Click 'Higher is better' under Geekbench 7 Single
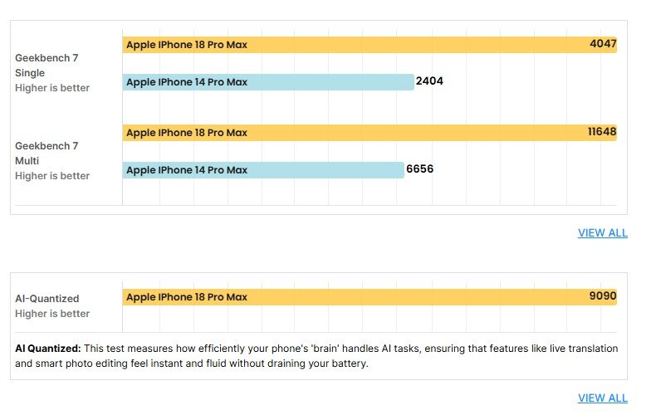 (x=52, y=88)
